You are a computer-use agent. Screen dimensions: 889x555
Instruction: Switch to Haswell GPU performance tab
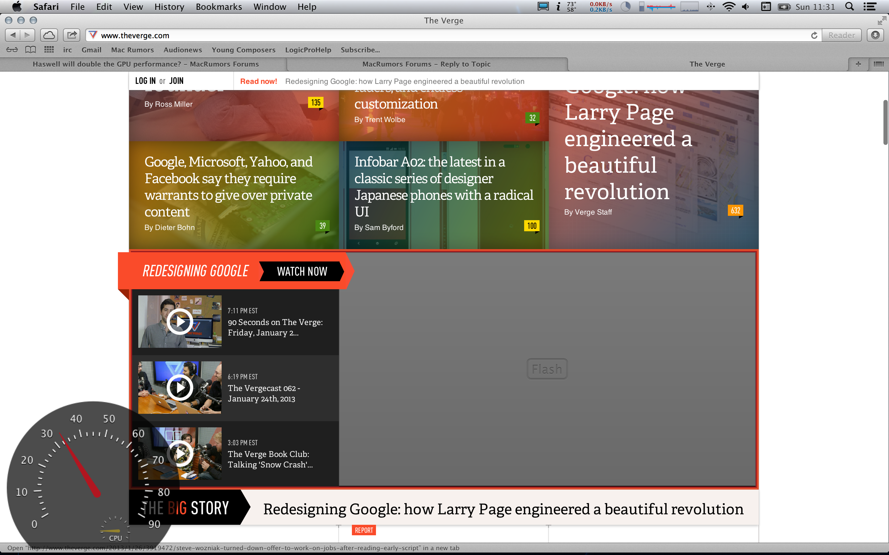[146, 64]
